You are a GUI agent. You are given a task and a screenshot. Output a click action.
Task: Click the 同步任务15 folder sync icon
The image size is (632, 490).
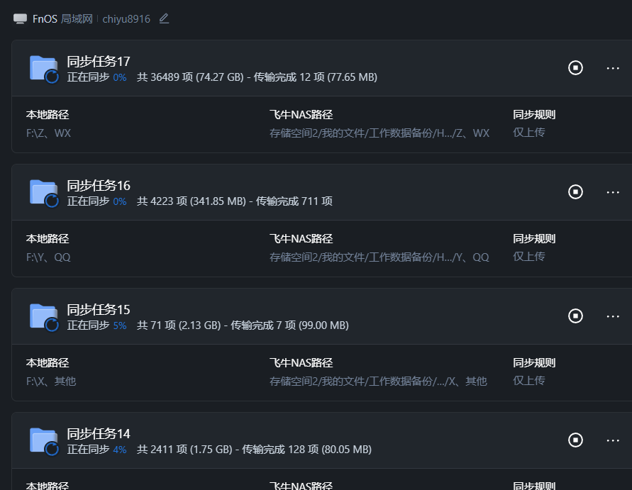click(44, 317)
